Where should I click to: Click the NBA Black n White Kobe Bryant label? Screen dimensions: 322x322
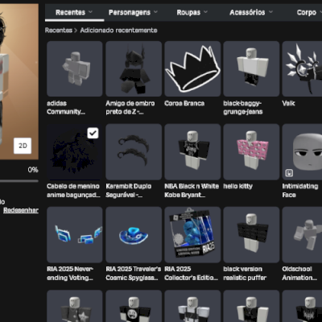coord(192,191)
